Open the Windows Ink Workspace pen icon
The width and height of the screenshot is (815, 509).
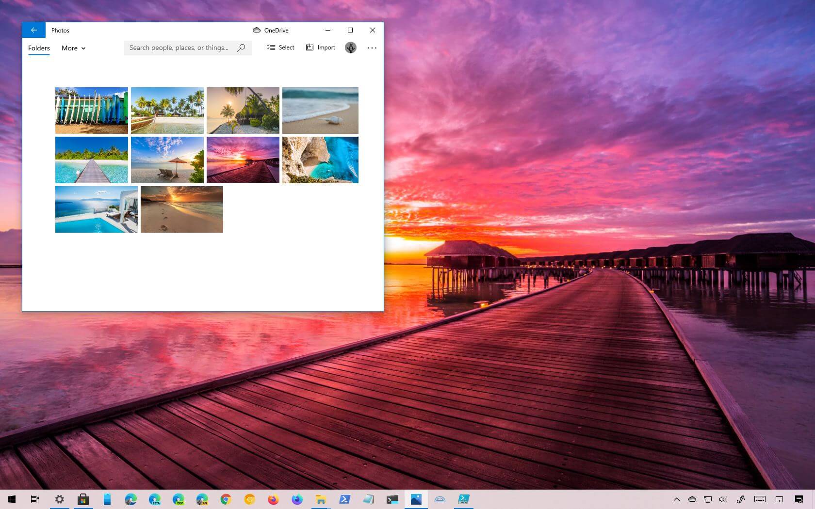click(x=740, y=499)
